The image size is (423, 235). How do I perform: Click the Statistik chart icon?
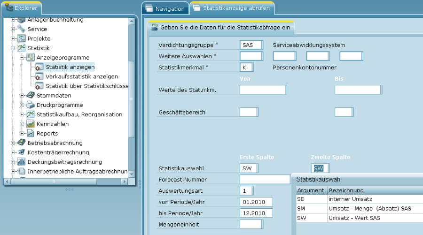pyautogui.click(x=21, y=48)
